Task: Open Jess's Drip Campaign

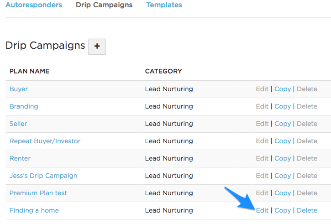Action: coord(43,176)
